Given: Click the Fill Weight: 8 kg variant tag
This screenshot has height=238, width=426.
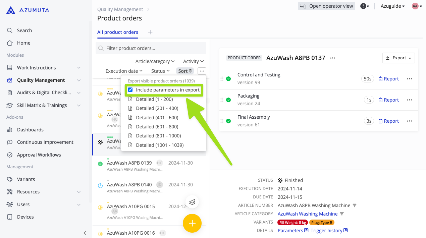Looking at the screenshot, I should [x=292, y=223].
